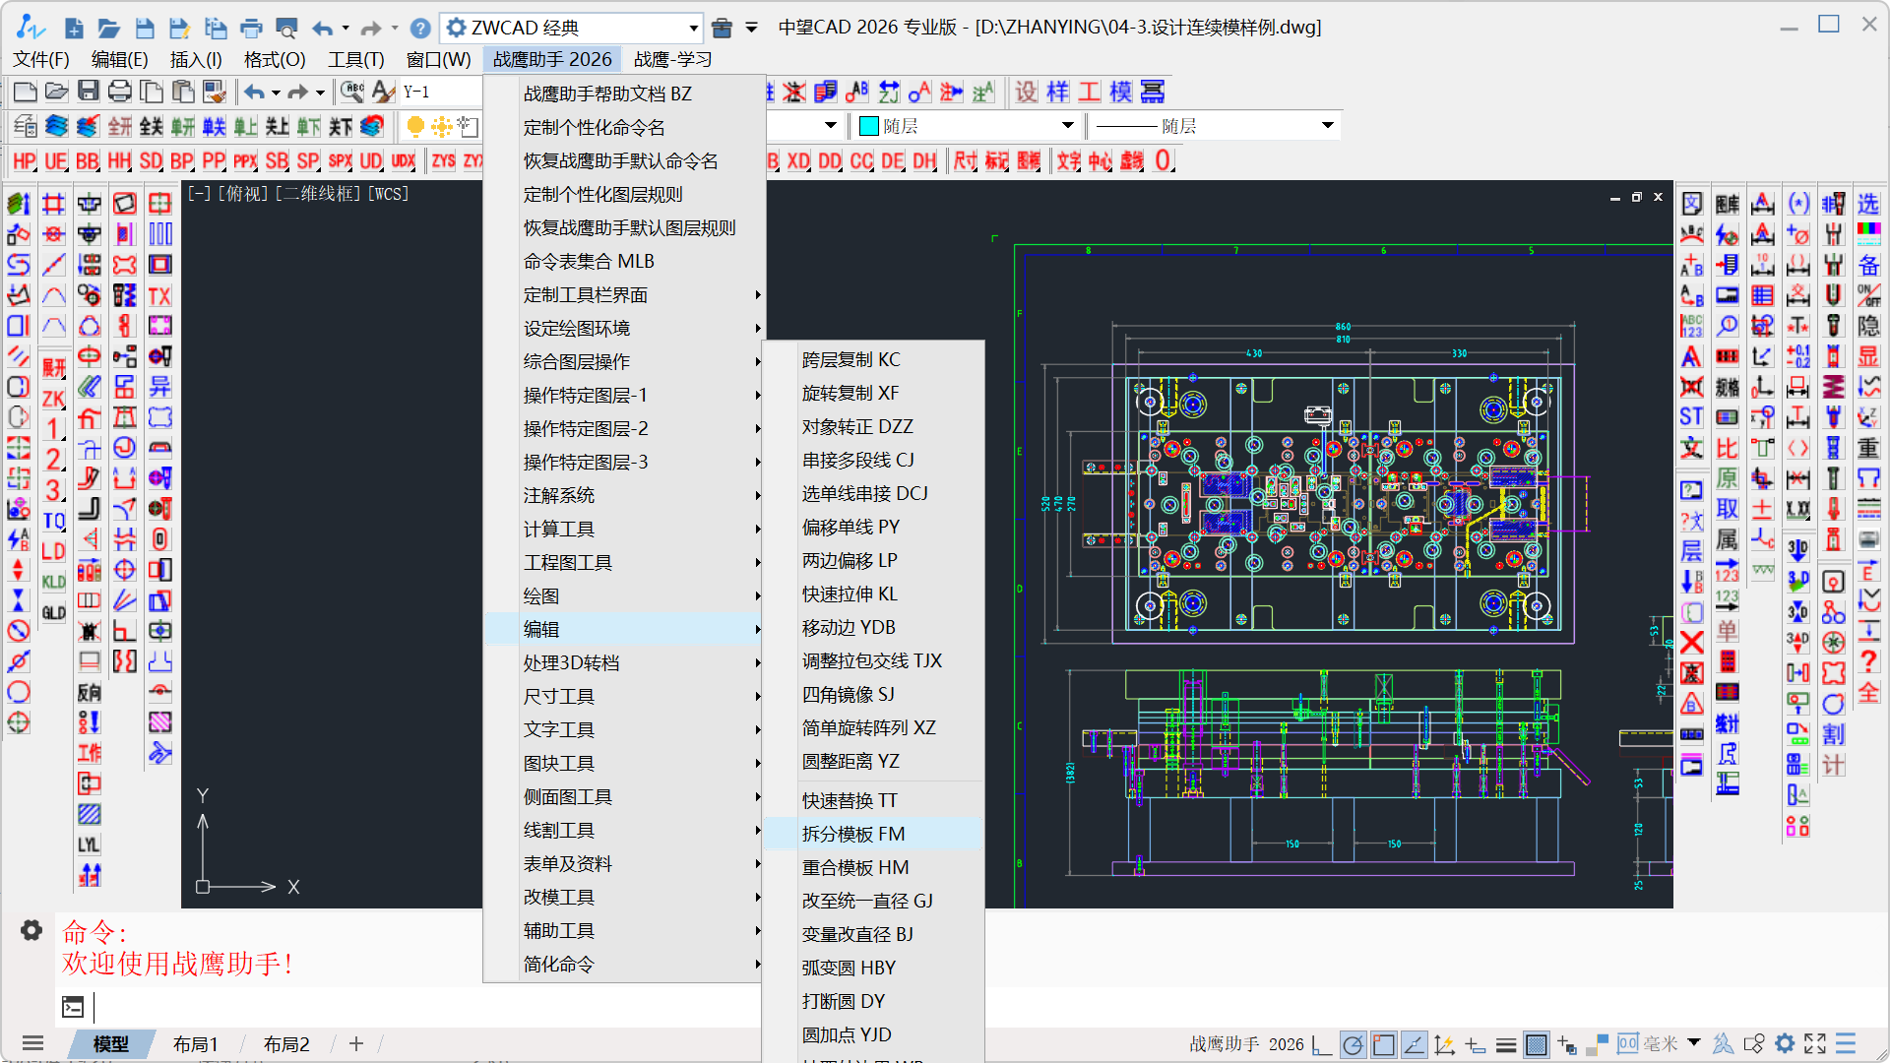Screen dimensions: 1890x1063
Task: Click the Print icon in standard toolbar
Action: pos(120,92)
